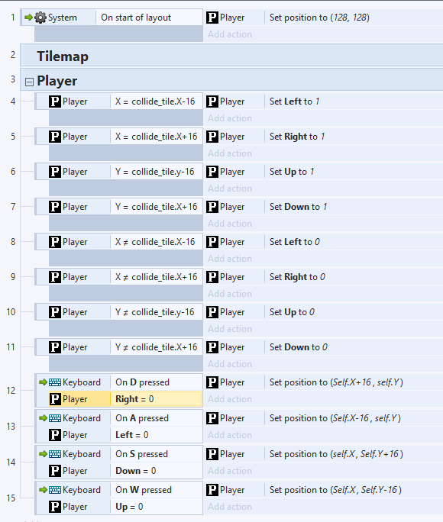Collapse the Player group
The image size is (443, 522).
coord(29,82)
